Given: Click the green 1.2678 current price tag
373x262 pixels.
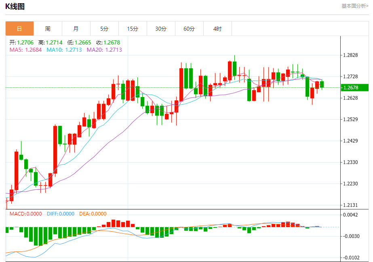Looking at the screenshot, I should (x=355, y=88).
